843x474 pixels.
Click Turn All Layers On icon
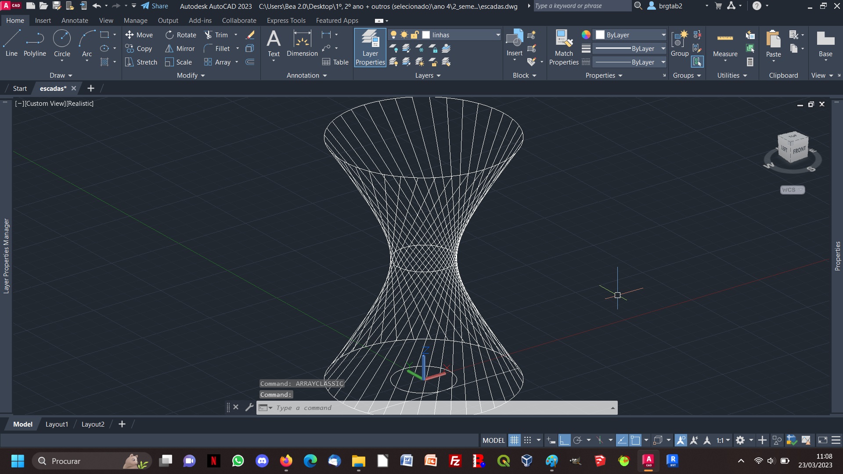coord(393,62)
